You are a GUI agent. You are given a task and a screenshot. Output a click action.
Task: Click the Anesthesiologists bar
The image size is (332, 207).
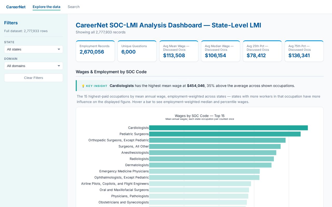coord(213,153)
